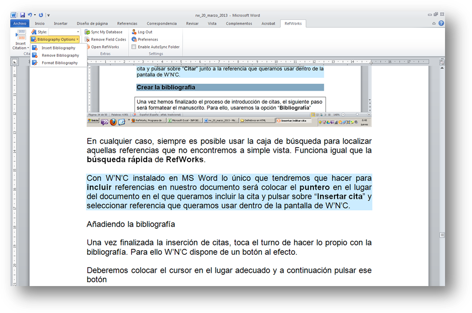
Task: Click the Undo arrow icon
Action: (x=30, y=15)
